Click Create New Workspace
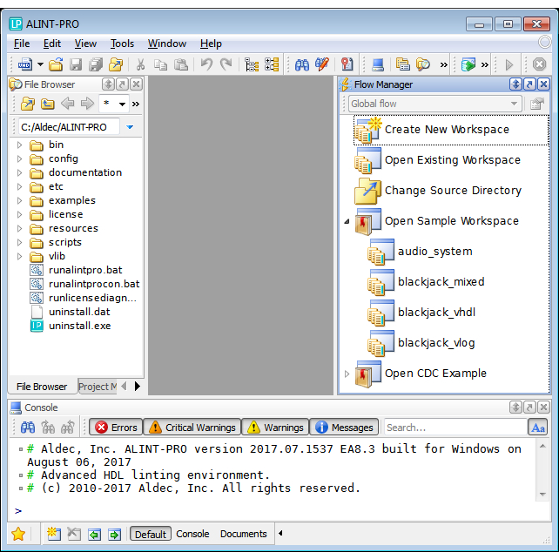Image resolution: width=559 pixels, height=559 pixels. tap(451, 130)
